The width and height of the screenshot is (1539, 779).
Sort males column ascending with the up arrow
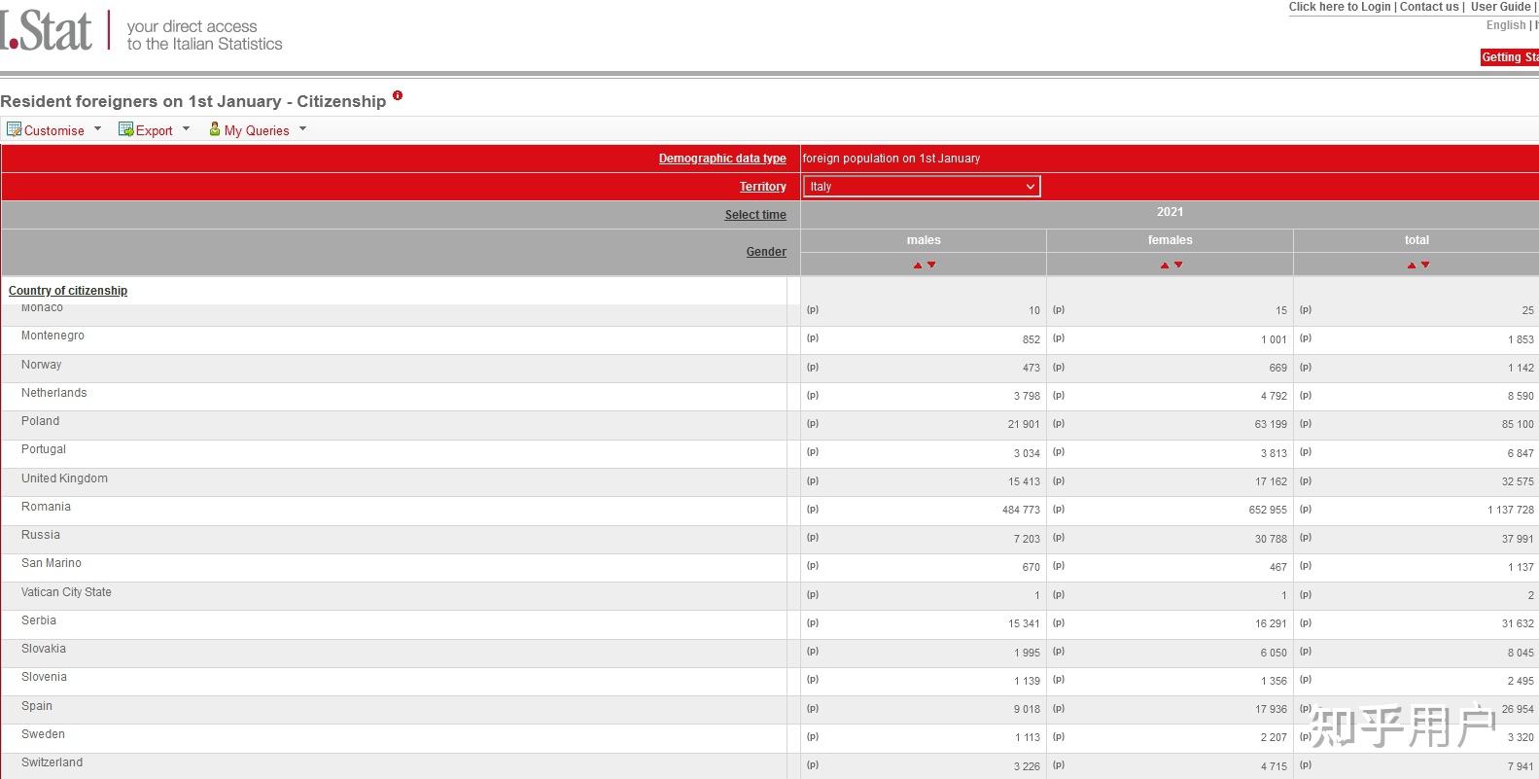(x=918, y=265)
